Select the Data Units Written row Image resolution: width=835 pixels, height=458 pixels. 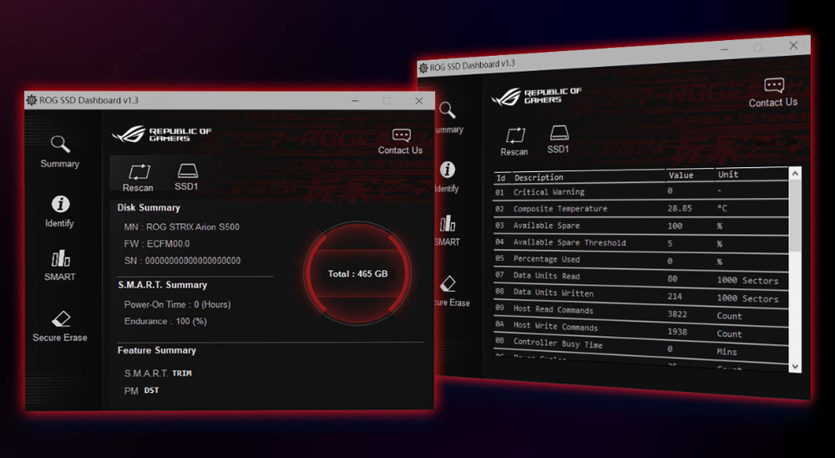(x=640, y=295)
